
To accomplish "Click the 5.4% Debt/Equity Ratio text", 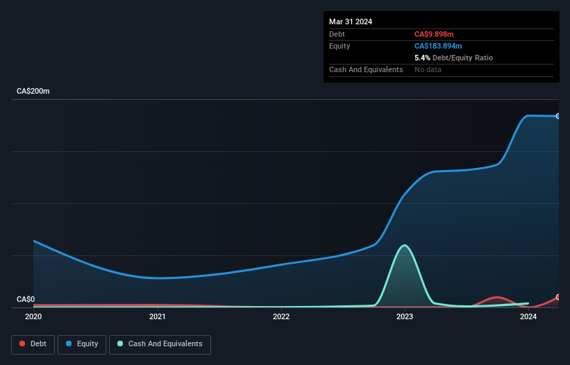I will click(x=453, y=58).
